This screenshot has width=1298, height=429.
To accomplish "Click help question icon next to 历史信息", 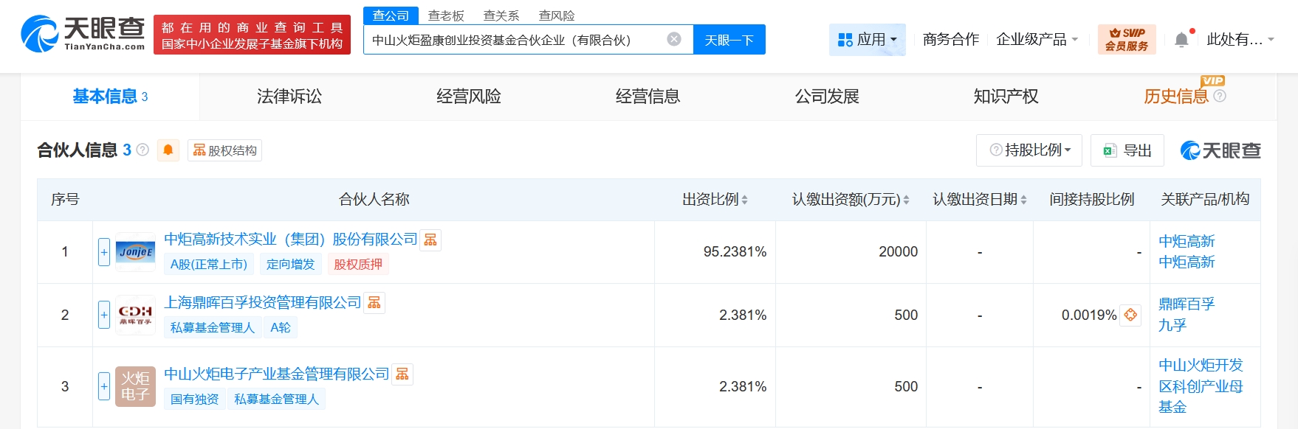I will 1220,96.
